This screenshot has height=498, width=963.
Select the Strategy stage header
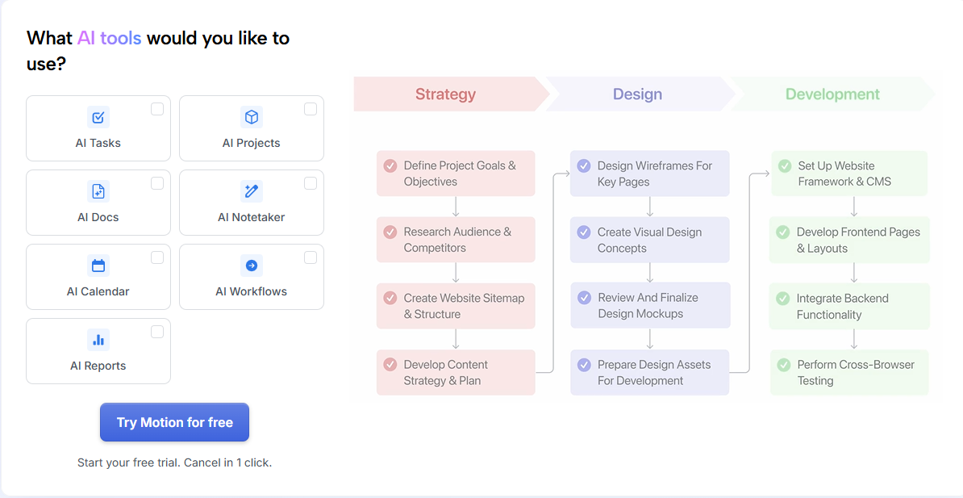point(445,94)
